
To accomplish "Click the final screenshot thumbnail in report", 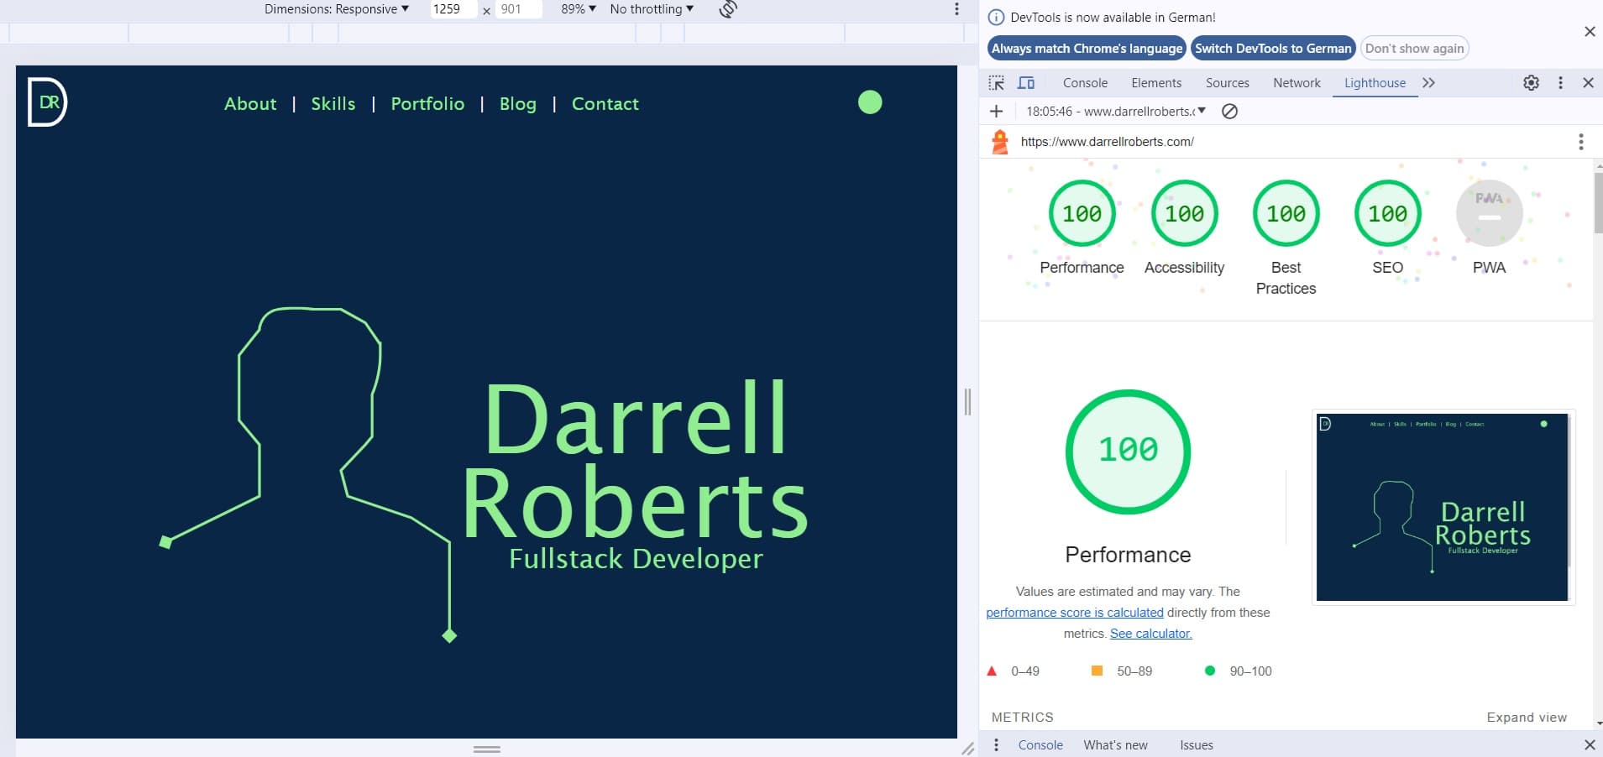I will pyautogui.click(x=1443, y=507).
